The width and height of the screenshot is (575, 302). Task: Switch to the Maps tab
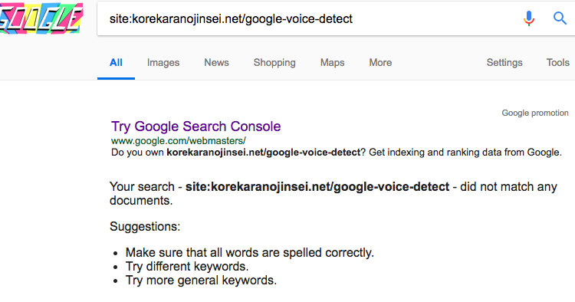[332, 63]
